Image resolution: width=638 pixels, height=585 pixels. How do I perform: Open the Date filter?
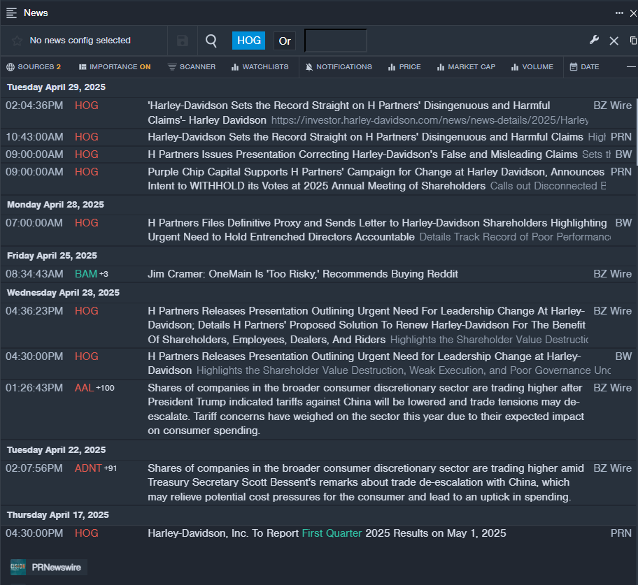584,67
